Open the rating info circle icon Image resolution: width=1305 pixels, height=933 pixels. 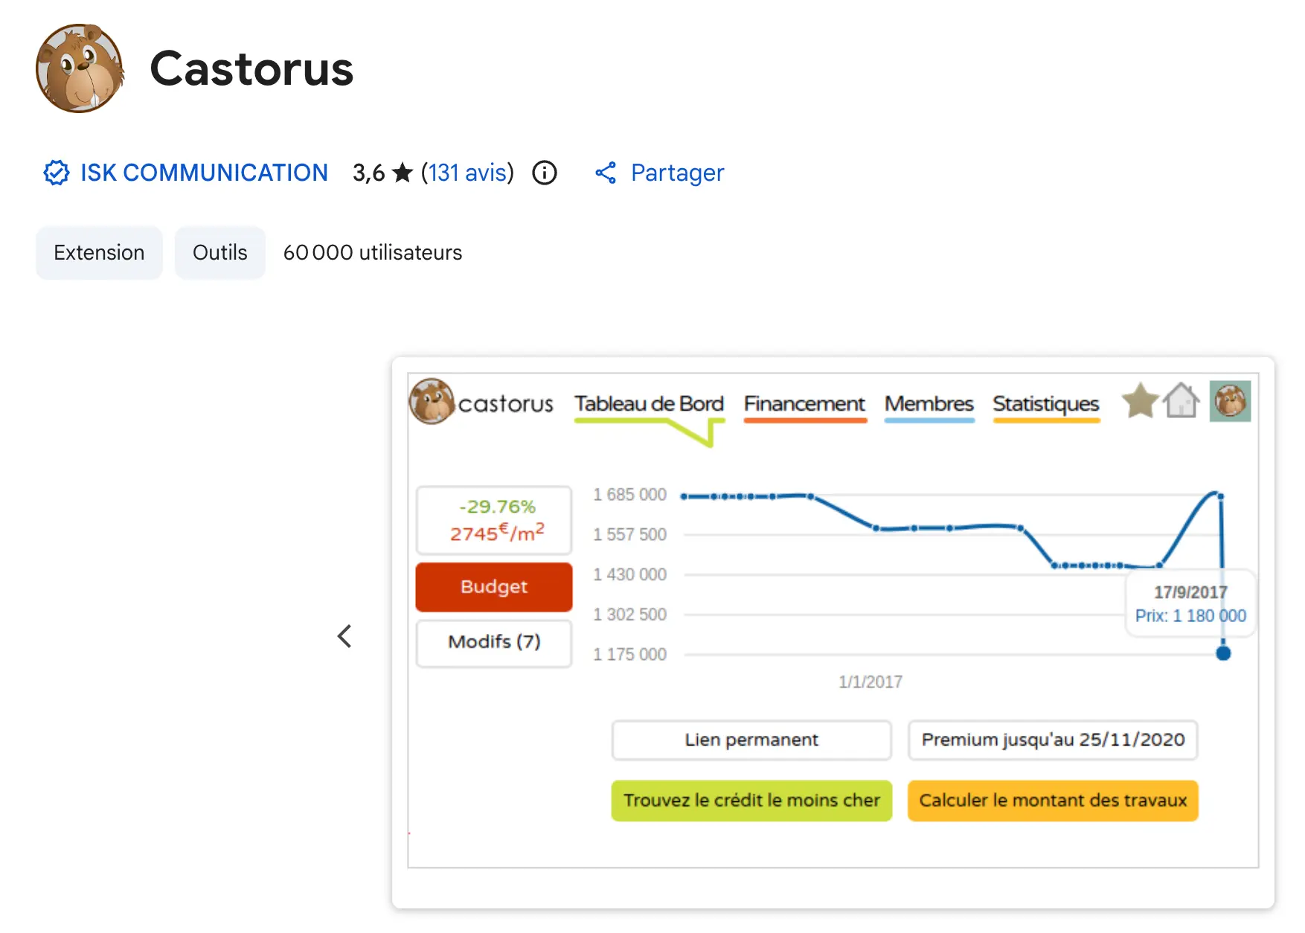pos(545,173)
